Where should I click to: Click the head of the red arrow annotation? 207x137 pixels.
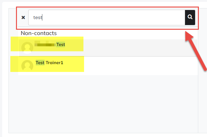click(x=189, y=37)
